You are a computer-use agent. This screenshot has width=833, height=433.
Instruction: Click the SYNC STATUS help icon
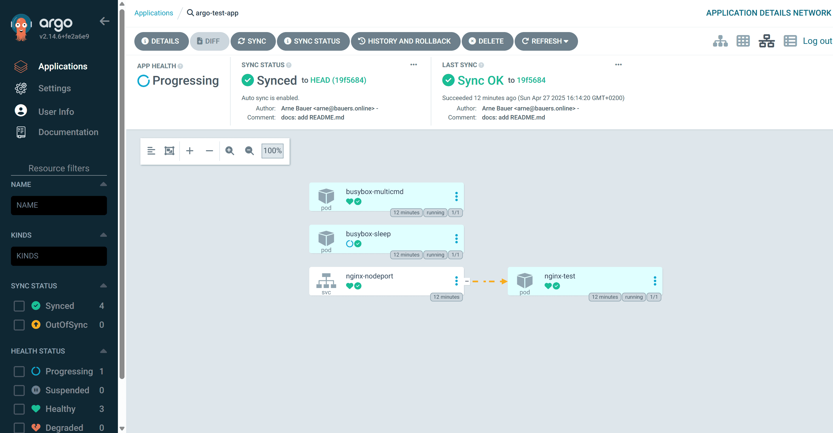coord(289,65)
